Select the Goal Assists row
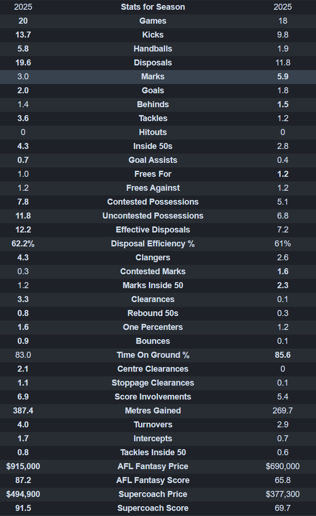The width and height of the screenshot is (316, 516). coord(153,160)
